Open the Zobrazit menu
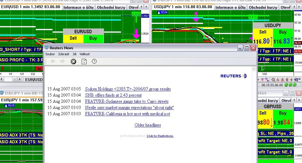This screenshot has height=163, width=302. [64, 54]
